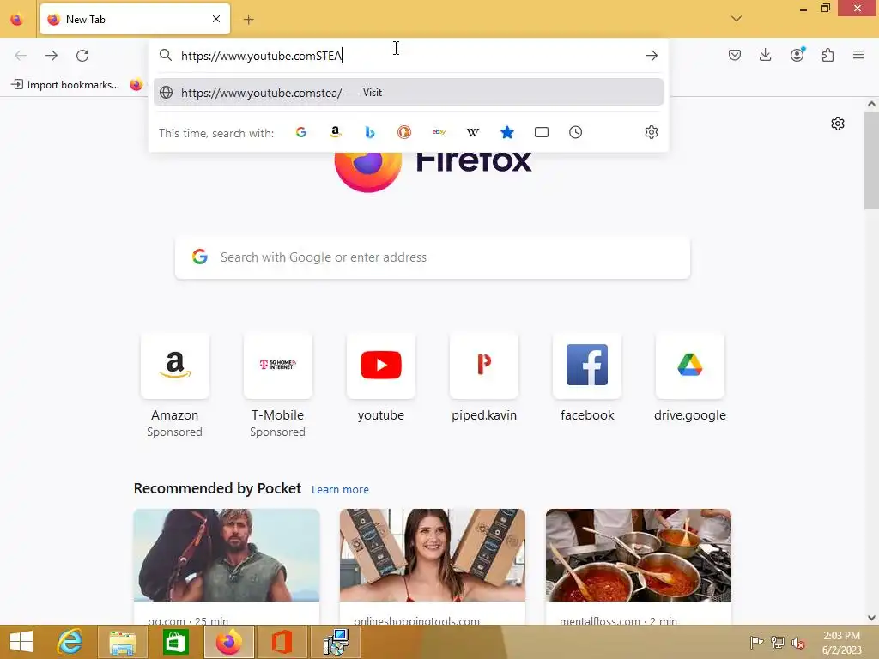The height and width of the screenshot is (659, 879).
Task: Open the Action Center flag icon
Action: pyautogui.click(x=756, y=642)
